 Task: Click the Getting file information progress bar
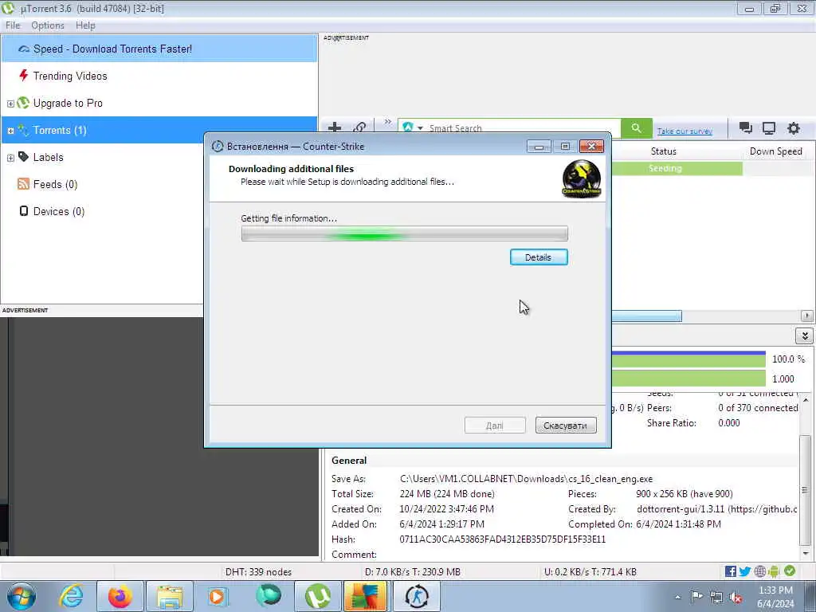tap(404, 233)
